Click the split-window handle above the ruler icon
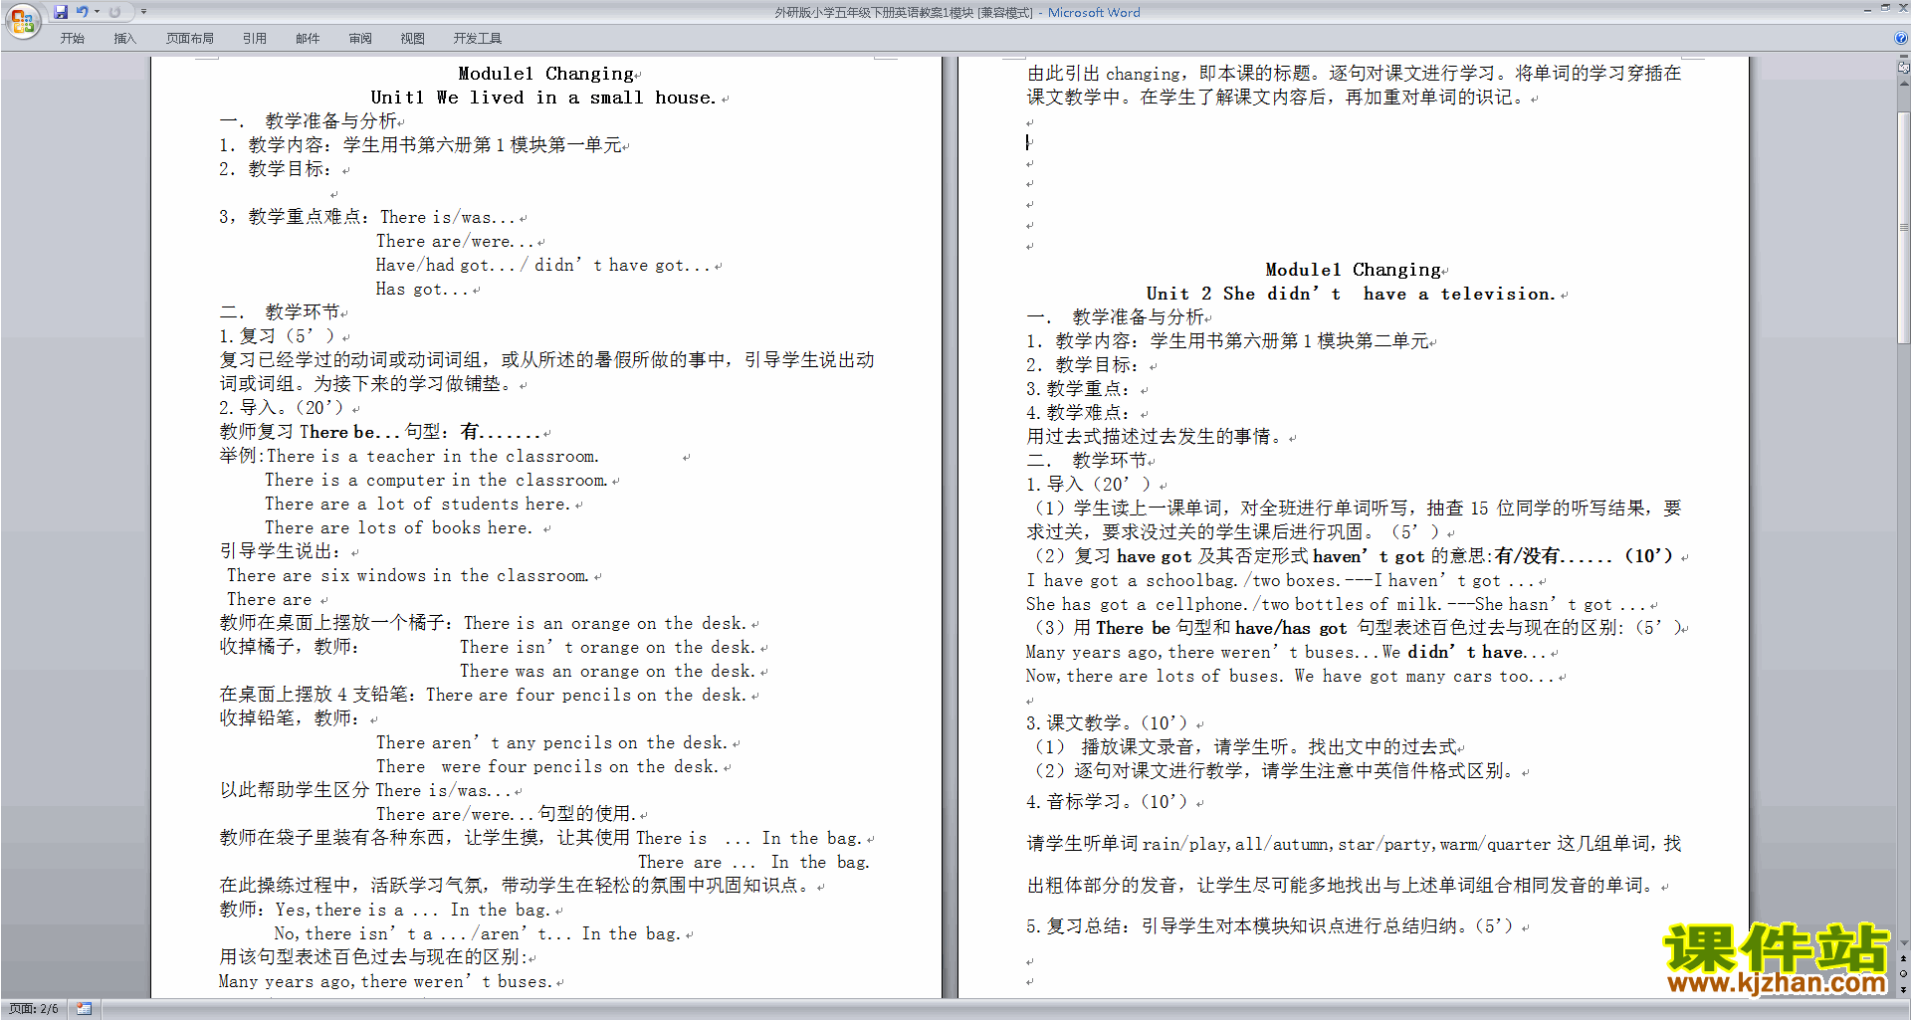Image resolution: width=1911 pixels, height=1020 pixels. coord(1903,57)
